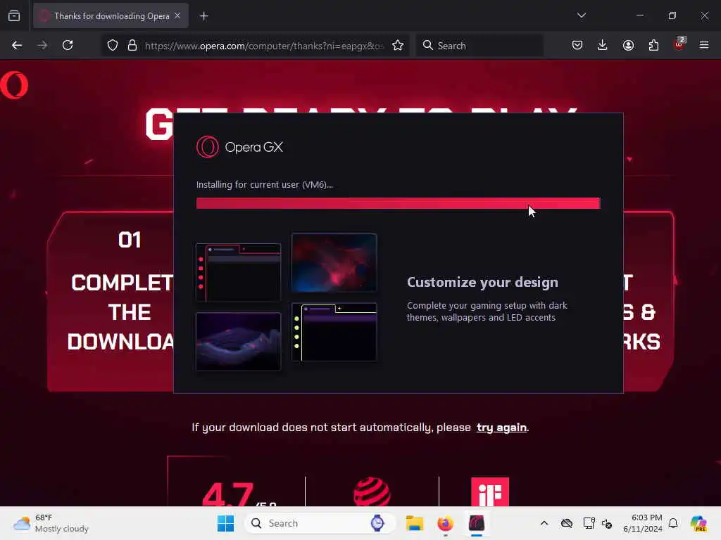The width and height of the screenshot is (721, 540).
Task: Select the red sidebar theme thumbnail
Action: [x=238, y=272]
